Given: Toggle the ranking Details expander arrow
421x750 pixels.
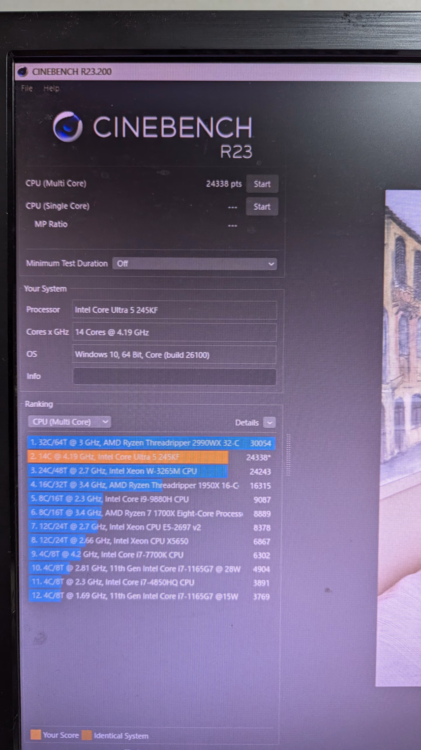Looking at the screenshot, I should [269, 422].
